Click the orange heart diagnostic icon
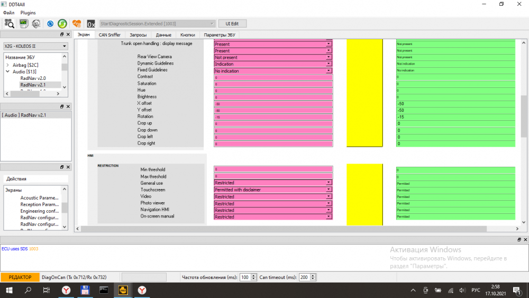 coord(77,24)
